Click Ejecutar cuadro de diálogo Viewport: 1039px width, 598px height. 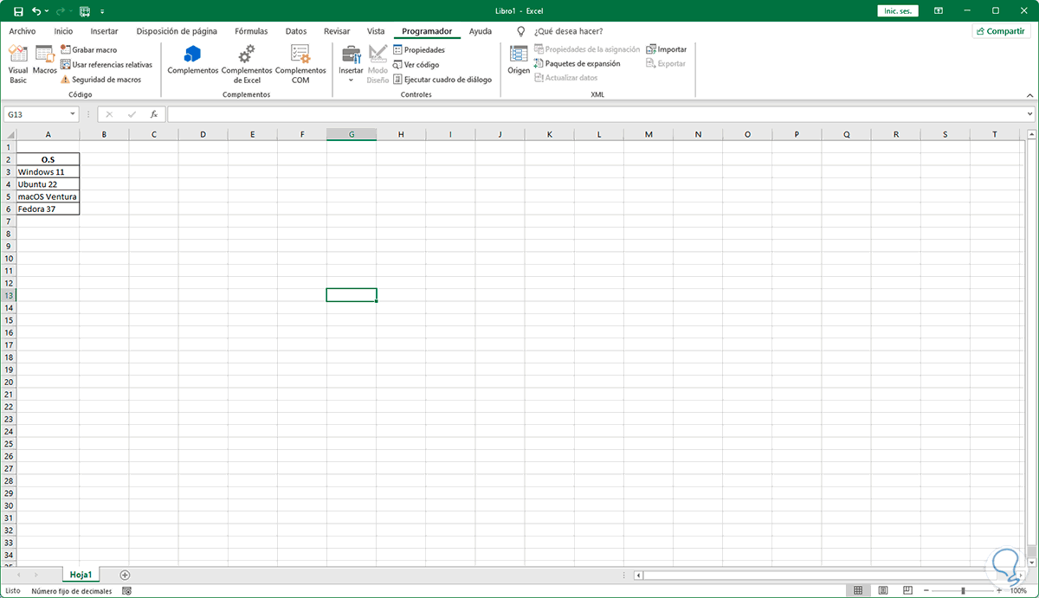tap(442, 79)
